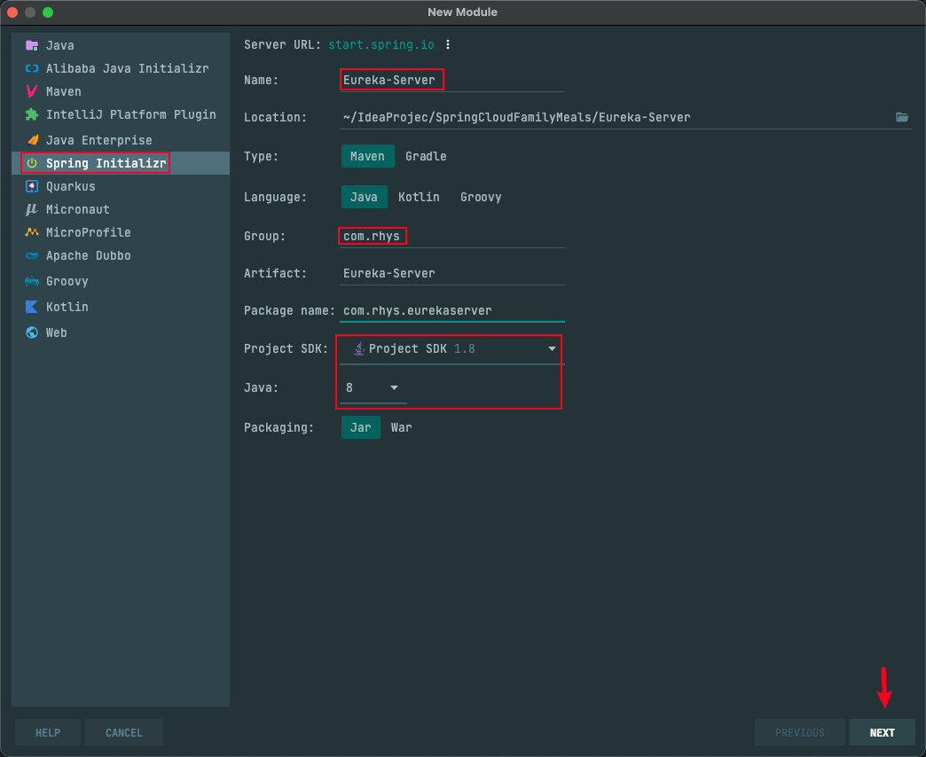Image resolution: width=926 pixels, height=757 pixels.
Task: Click the Apache Dubbo icon
Action: tap(32, 255)
